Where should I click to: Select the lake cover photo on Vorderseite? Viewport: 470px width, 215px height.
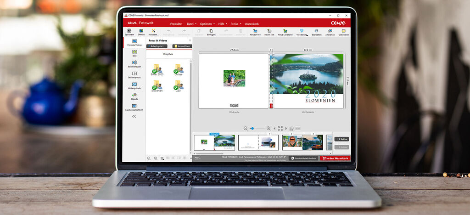pyautogui.click(x=306, y=74)
